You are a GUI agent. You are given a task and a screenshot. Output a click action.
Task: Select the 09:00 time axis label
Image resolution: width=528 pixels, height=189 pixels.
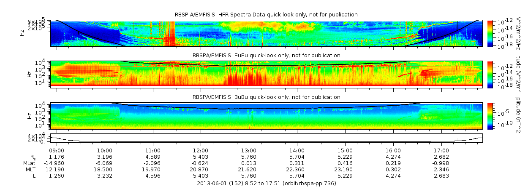tap(57, 150)
